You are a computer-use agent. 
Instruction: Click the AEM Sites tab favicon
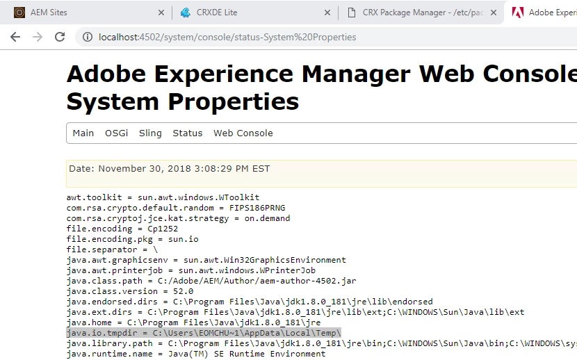click(x=19, y=13)
